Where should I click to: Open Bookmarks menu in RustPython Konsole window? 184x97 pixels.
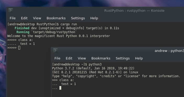coord(56,18)
